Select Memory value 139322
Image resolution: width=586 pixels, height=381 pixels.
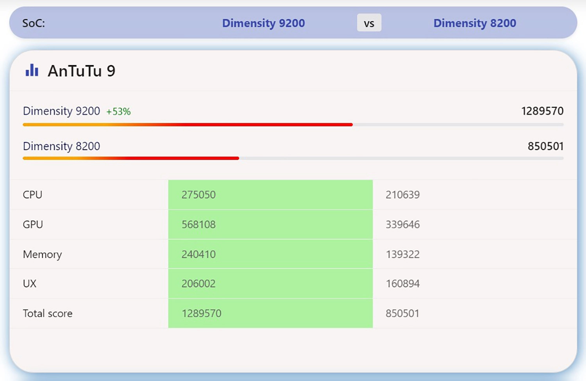point(403,254)
